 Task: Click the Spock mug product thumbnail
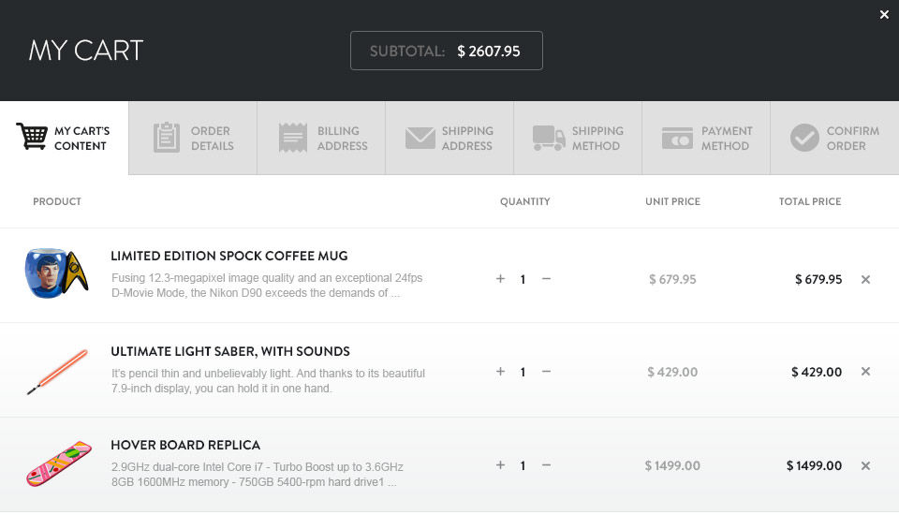[x=56, y=273]
